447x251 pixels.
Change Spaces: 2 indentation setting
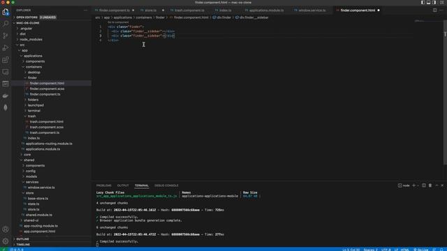tap(371, 250)
